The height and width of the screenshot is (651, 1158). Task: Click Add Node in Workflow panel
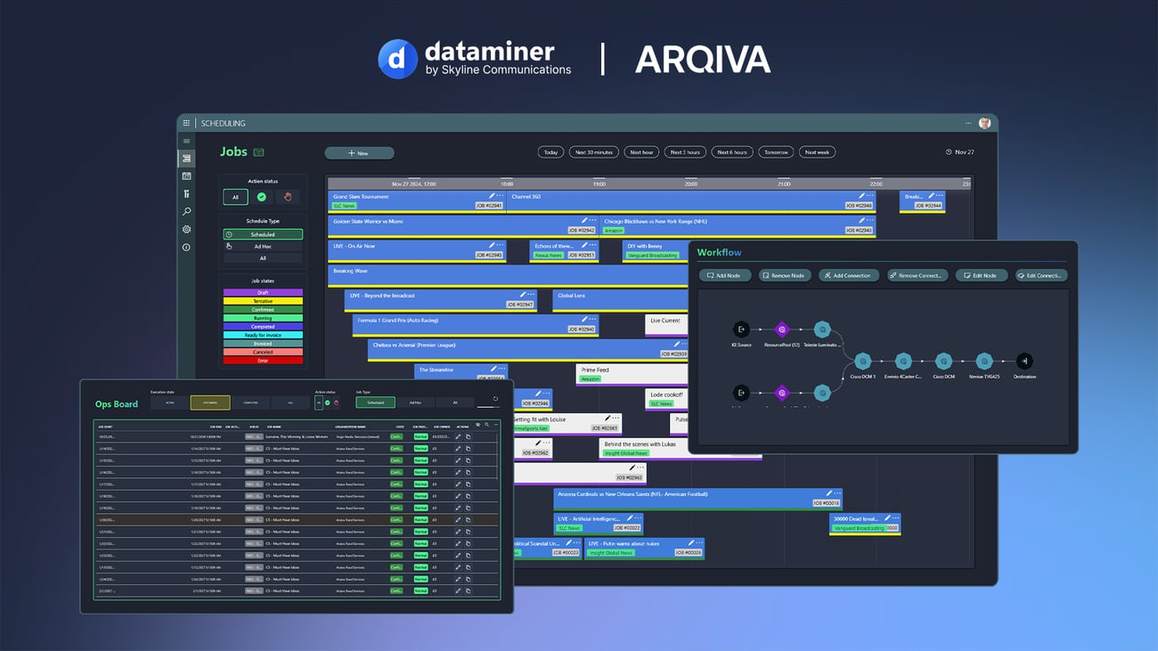click(x=725, y=275)
